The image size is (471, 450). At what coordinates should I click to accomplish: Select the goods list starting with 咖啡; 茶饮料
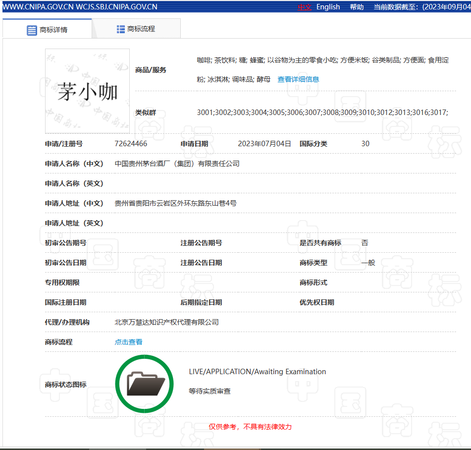322,70
